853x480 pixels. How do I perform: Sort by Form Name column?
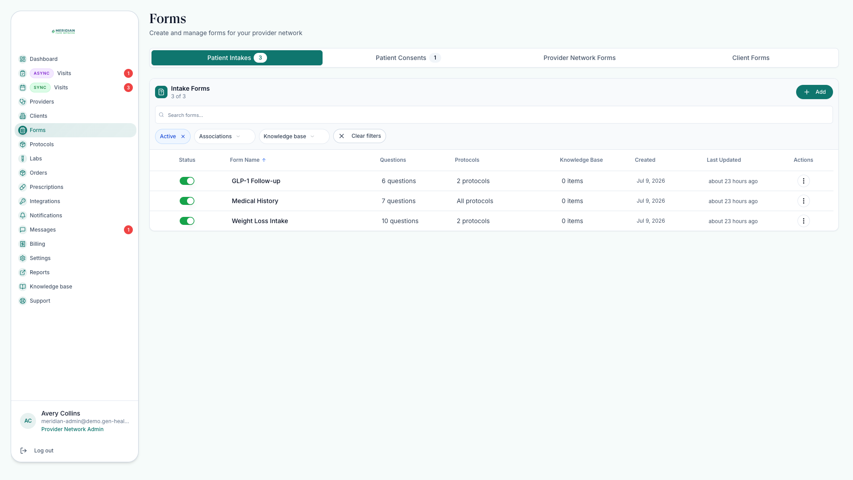(x=248, y=160)
